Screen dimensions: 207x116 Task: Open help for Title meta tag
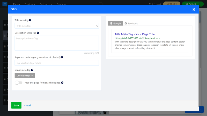30,20
